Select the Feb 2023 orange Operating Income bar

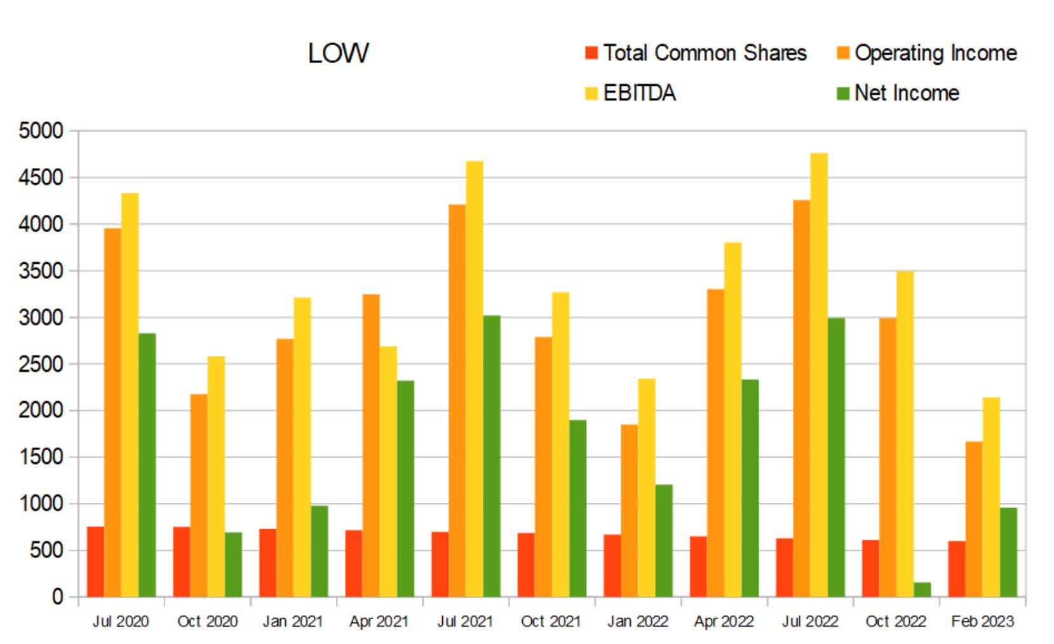coord(974,519)
